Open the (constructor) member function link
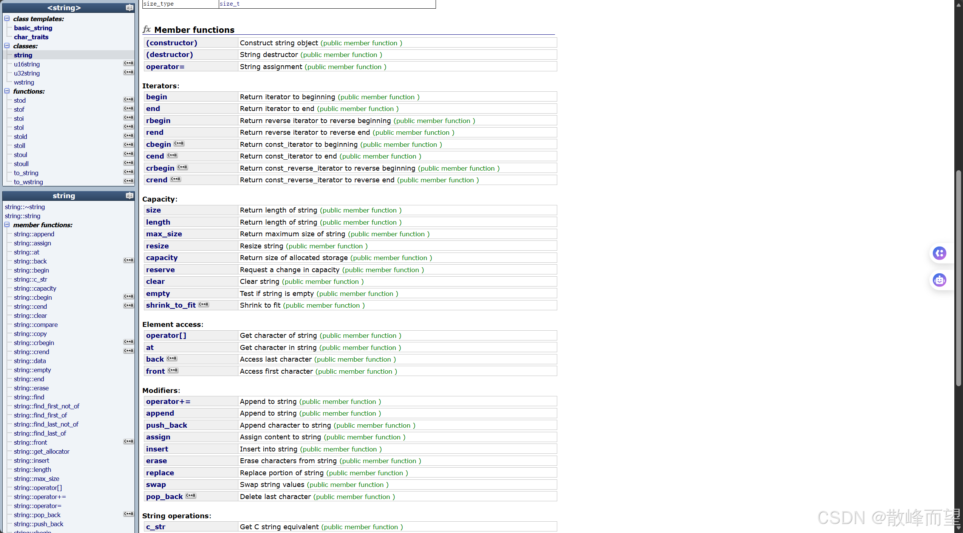Screen dimensions: 963x533 coord(172,43)
